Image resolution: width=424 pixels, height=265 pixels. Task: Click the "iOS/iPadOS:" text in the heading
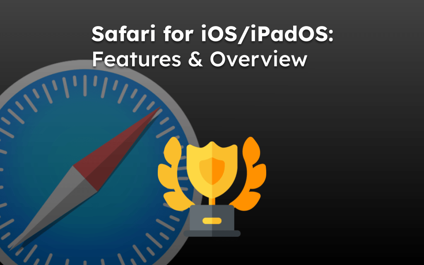(x=267, y=34)
